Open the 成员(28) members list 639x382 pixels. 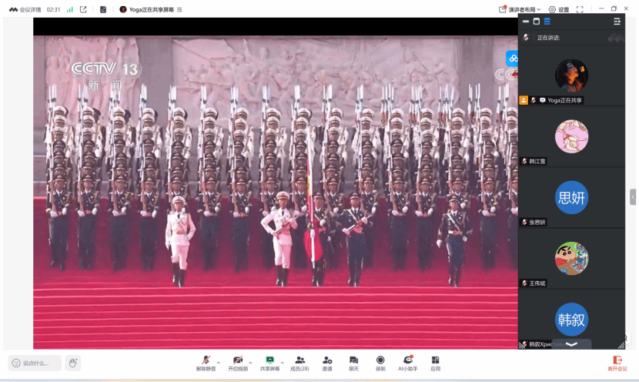pyautogui.click(x=299, y=363)
